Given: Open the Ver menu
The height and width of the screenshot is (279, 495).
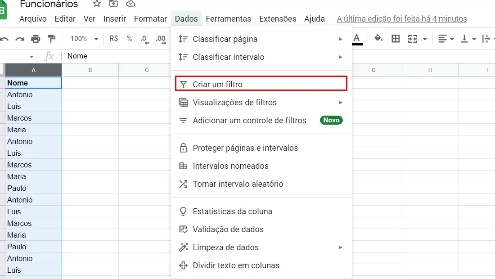Looking at the screenshot, I should tap(90, 18).
